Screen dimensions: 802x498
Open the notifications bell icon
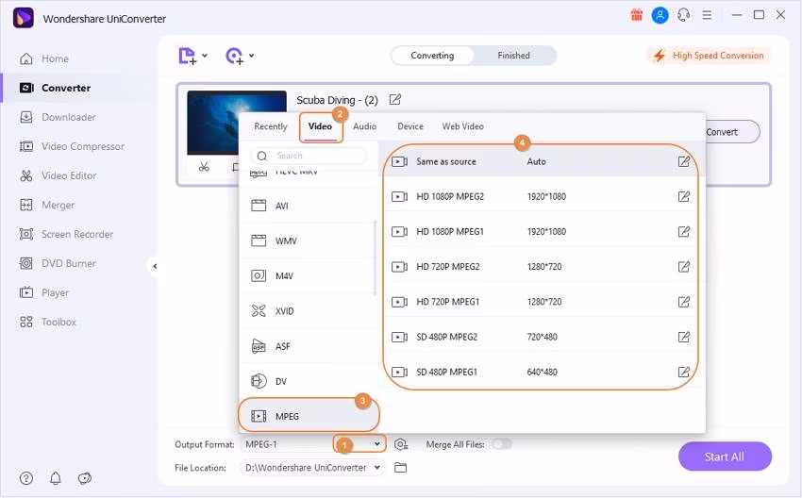[x=56, y=478]
